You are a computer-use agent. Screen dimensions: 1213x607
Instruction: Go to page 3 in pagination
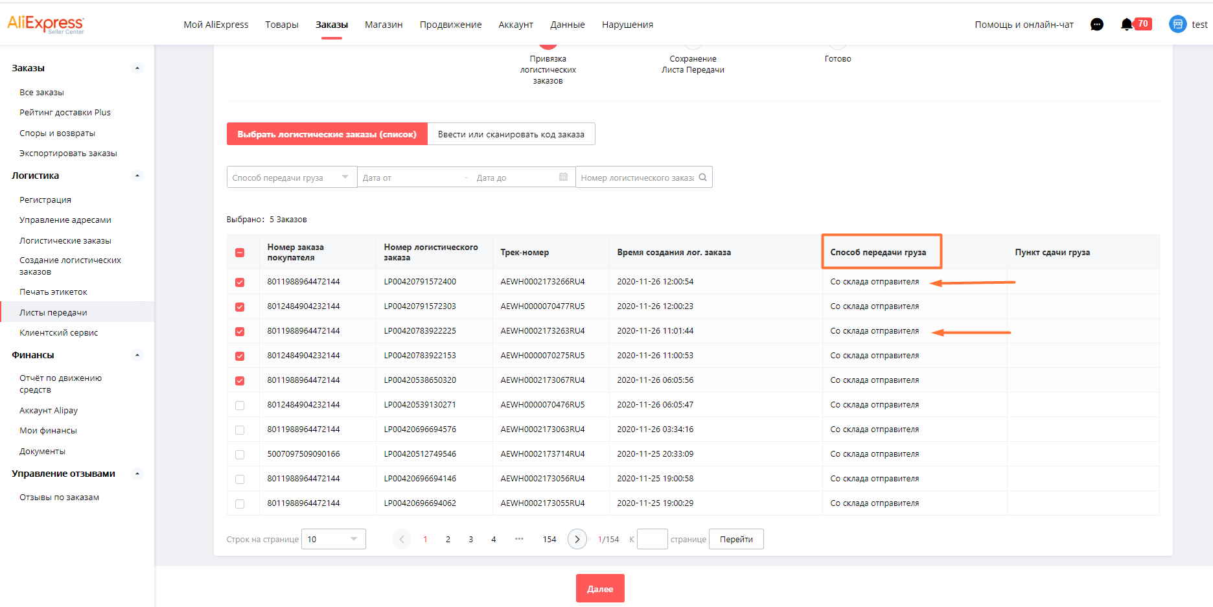tap(470, 539)
